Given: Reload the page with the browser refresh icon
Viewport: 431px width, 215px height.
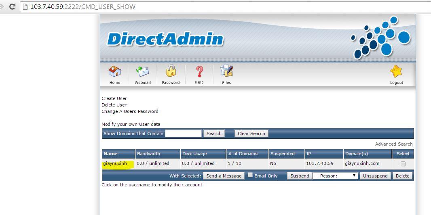Looking at the screenshot, I should click(x=12, y=6).
